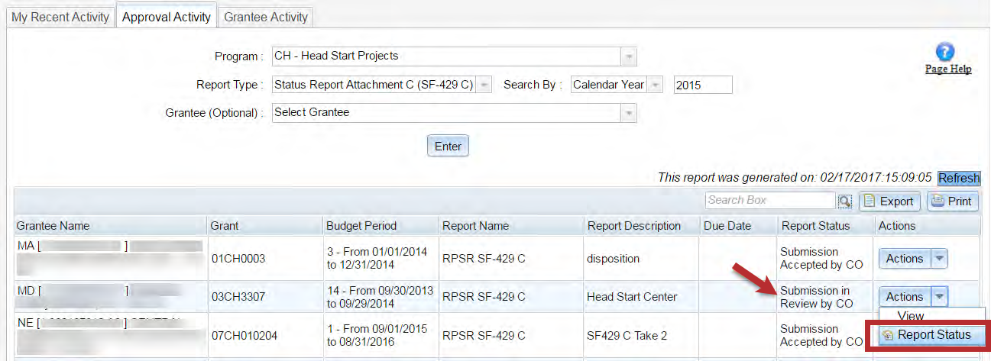Click the Export button
The image size is (991, 361).
pos(889,201)
